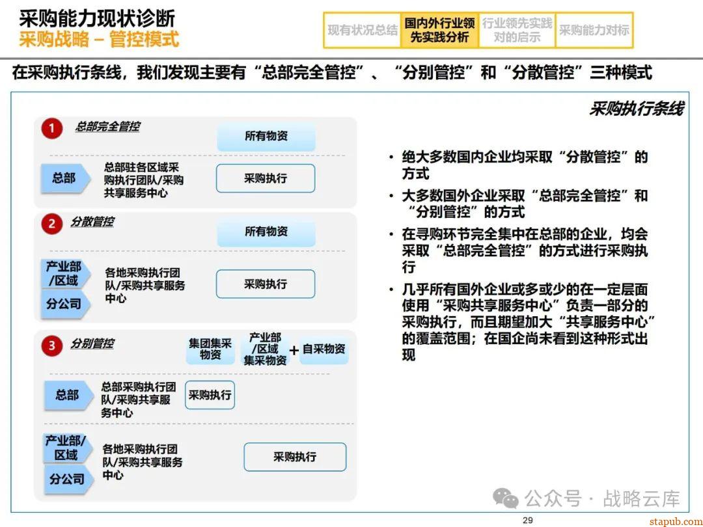Click the 总部 arrow label in section 1
The height and width of the screenshot is (527, 703).
[x=65, y=178]
